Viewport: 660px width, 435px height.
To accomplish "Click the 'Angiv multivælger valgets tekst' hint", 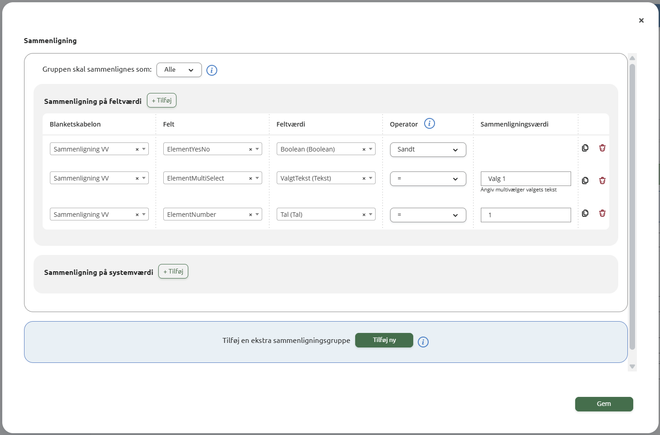I will coord(518,190).
